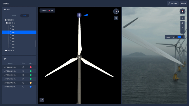Image resolution: width=189 pixels, height=106 pixels.
Task: Open the stroke color dropdown arrow
Action: point(182,37)
